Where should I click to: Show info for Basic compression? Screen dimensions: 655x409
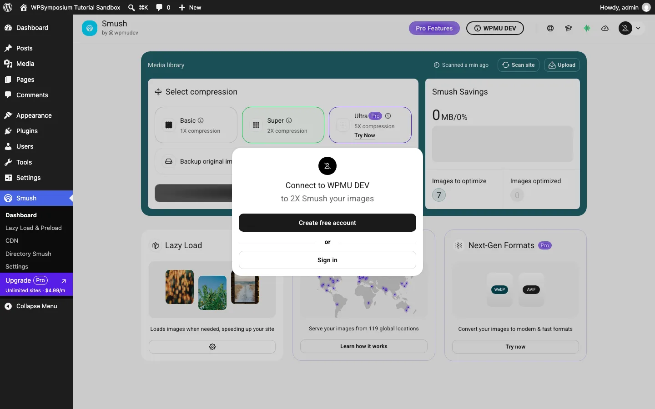tap(201, 120)
